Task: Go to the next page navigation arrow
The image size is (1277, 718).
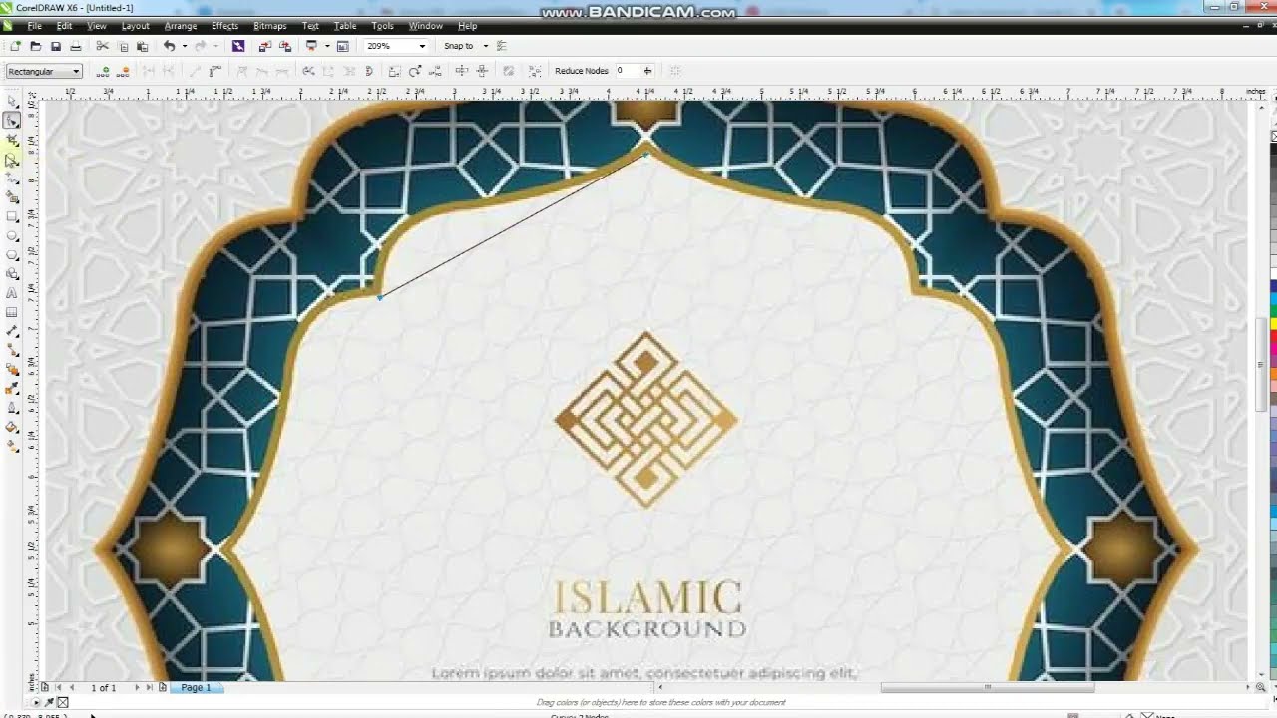Action: 136,687
